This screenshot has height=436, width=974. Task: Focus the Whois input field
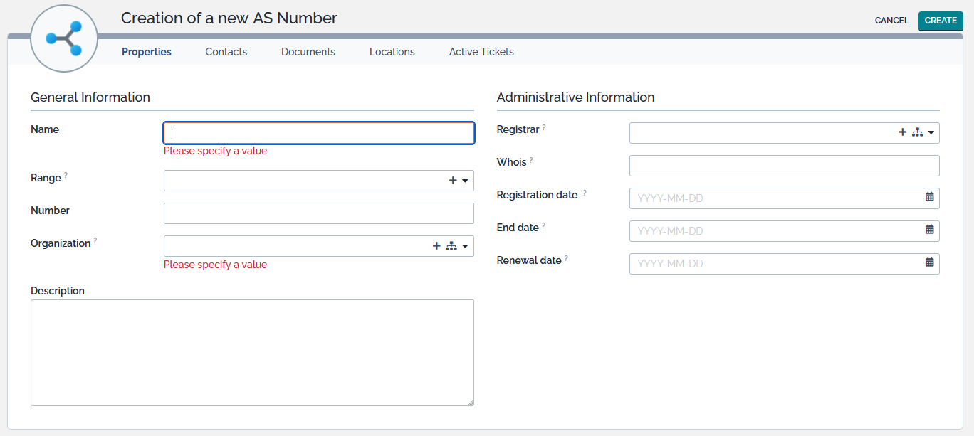(x=784, y=166)
